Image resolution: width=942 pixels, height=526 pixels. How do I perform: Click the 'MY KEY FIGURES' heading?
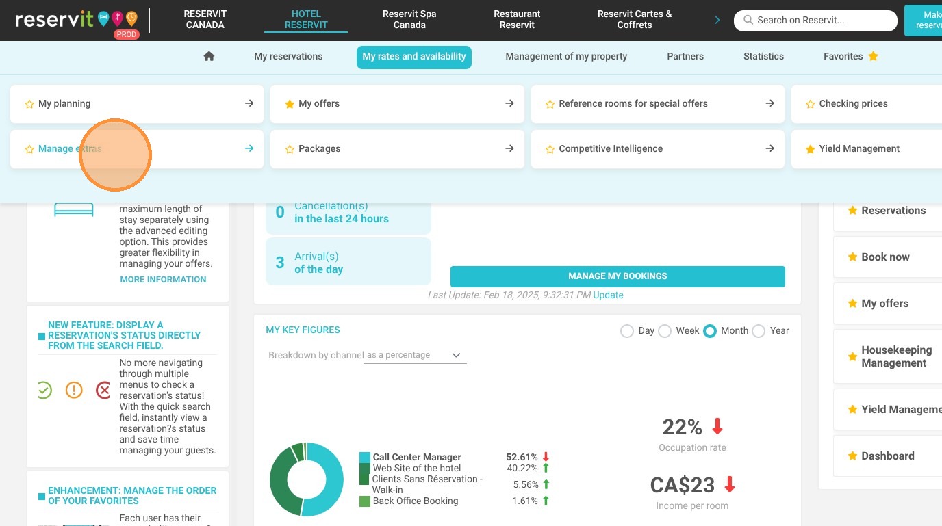point(303,330)
